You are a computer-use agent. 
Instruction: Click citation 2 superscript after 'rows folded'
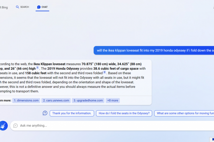104,72
